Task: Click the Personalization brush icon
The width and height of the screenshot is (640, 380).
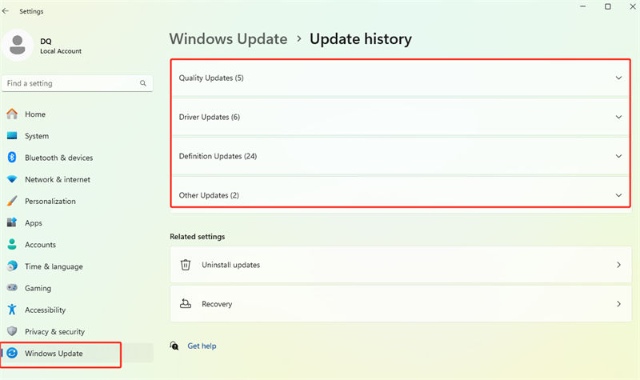Action: (x=12, y=201)
